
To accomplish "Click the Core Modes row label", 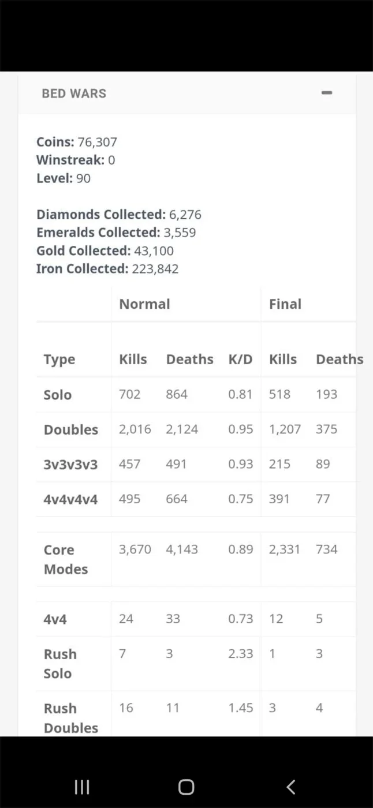I will click(x=66, y=559).
